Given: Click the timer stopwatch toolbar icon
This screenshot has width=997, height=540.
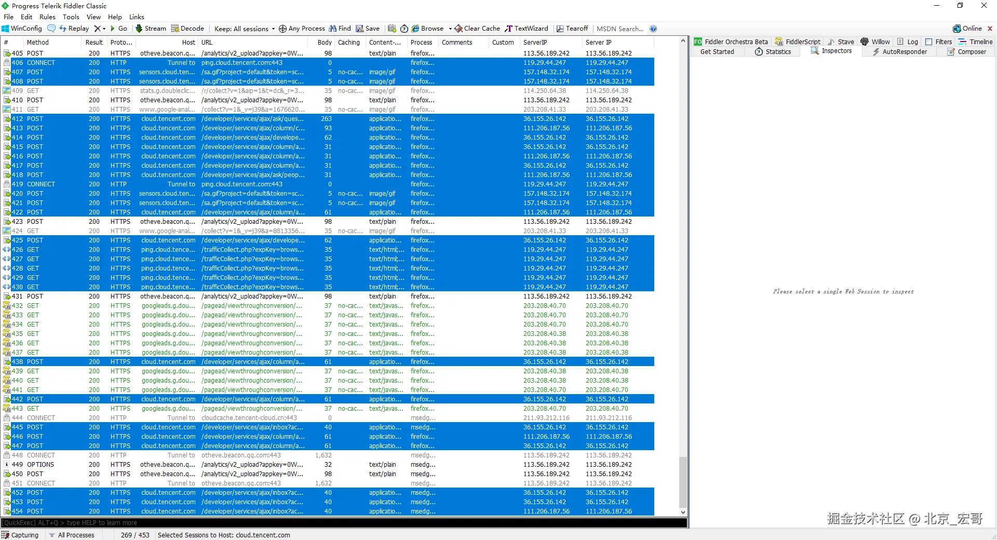Looking at the screenshot, I should (x=404, y=29).
